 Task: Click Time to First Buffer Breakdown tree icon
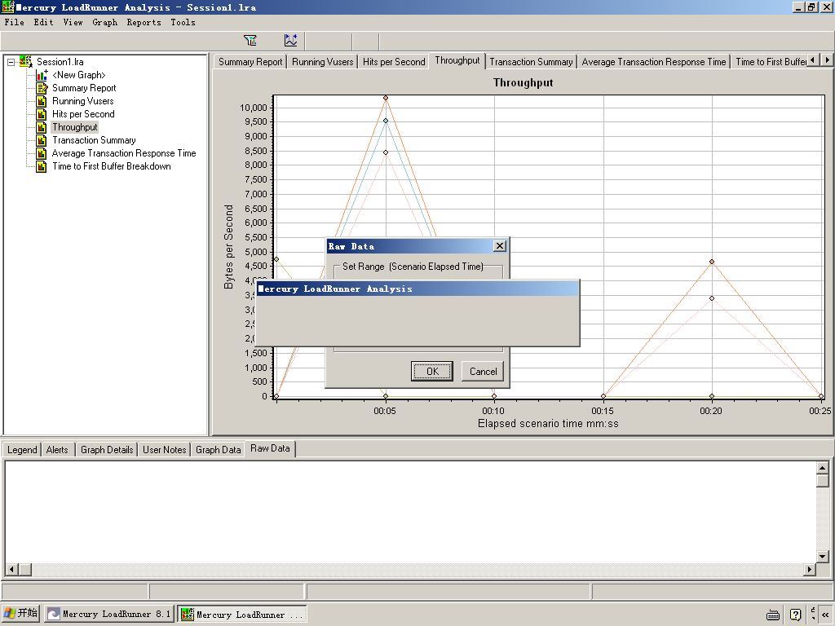(42, 166)
